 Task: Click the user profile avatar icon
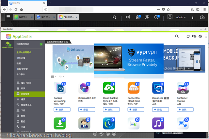[170, 17]
